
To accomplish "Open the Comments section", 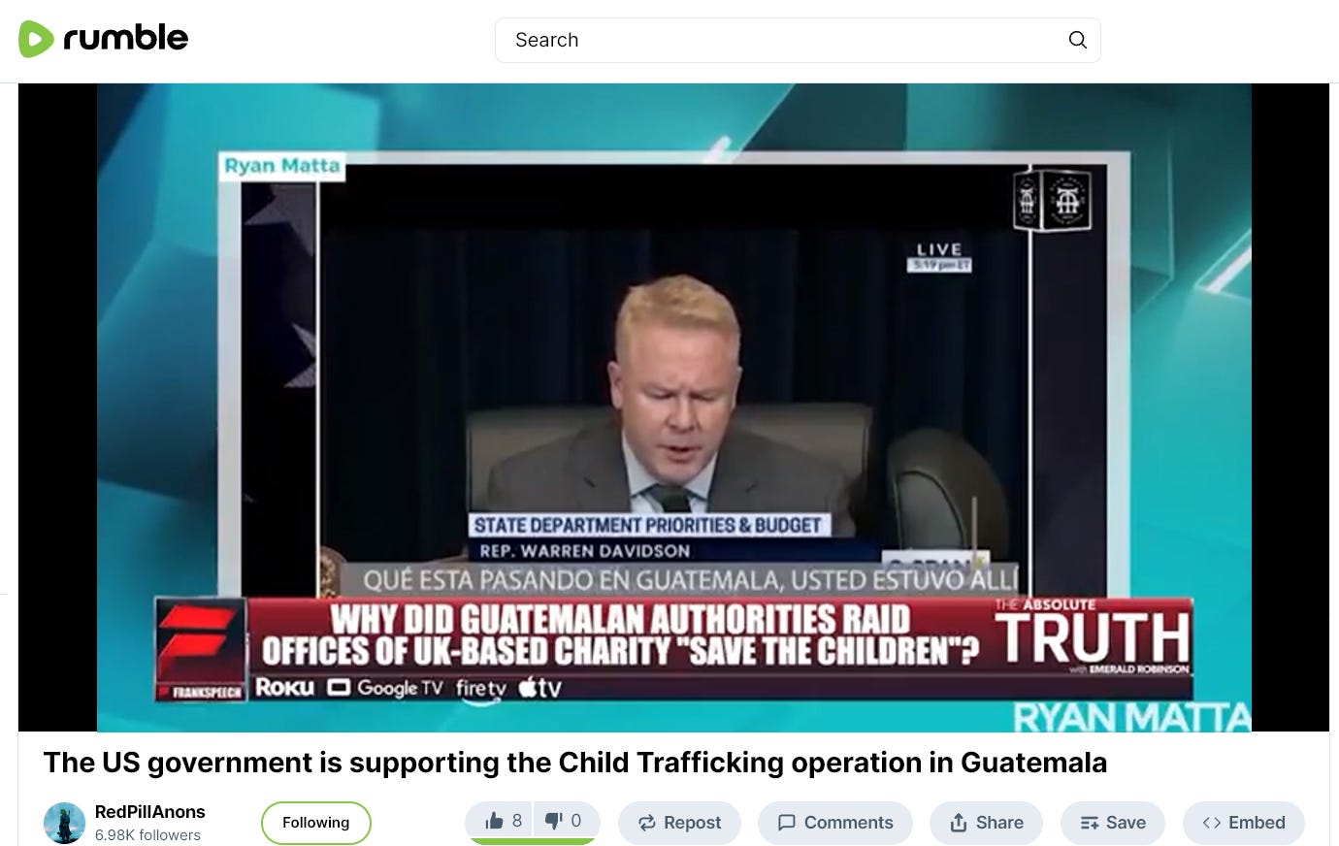I will (835, 823).
